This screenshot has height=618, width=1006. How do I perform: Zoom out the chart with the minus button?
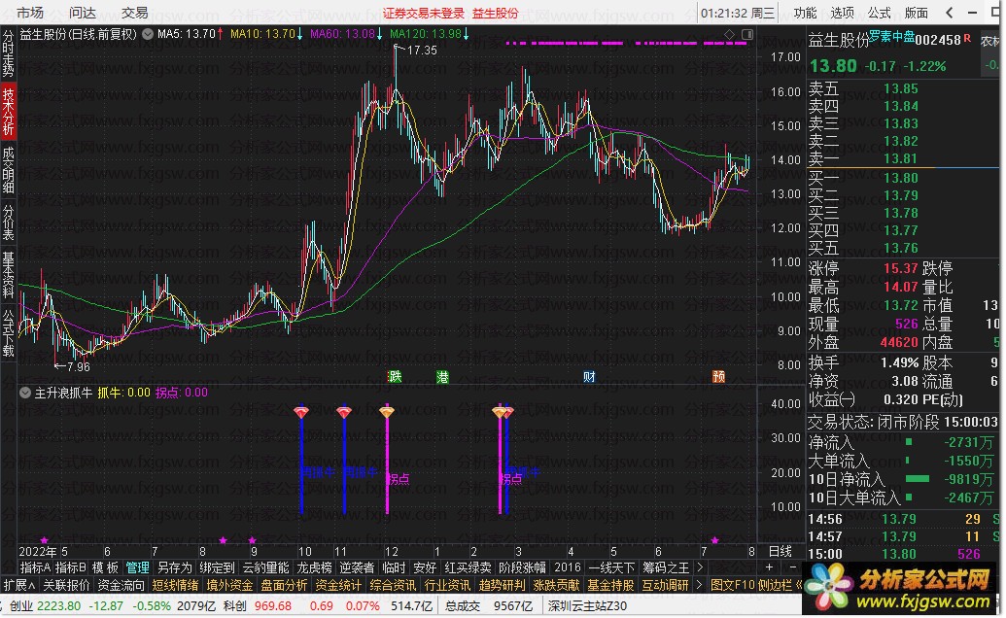[793, 567]
